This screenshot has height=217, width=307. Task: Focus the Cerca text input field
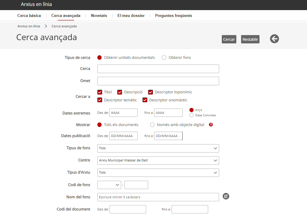pos(158,69)
